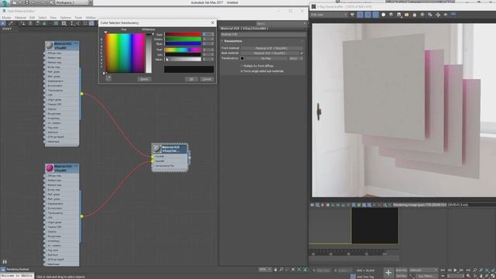
Task: Click the large plus Set Keys button
Action: click(388, 272)
